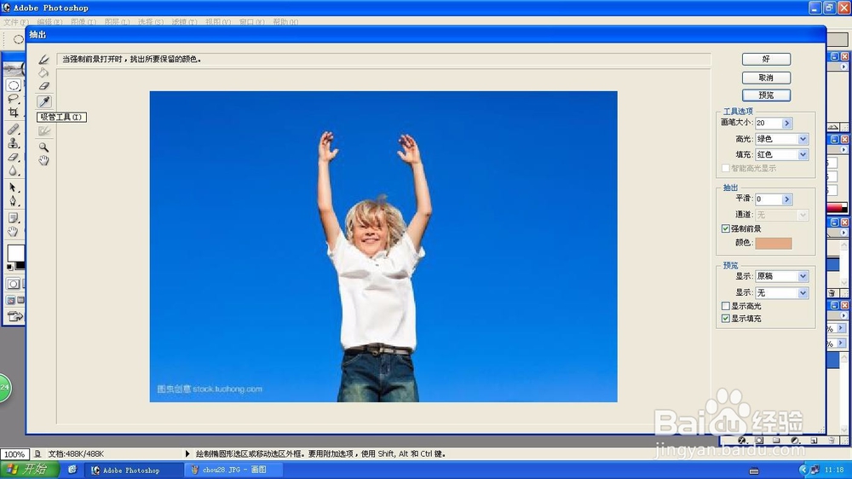This screenshot has height=479, width=852.
Task: Select the Lasso tool in Photoshop toolbox
Action: [x=14, y=99]
